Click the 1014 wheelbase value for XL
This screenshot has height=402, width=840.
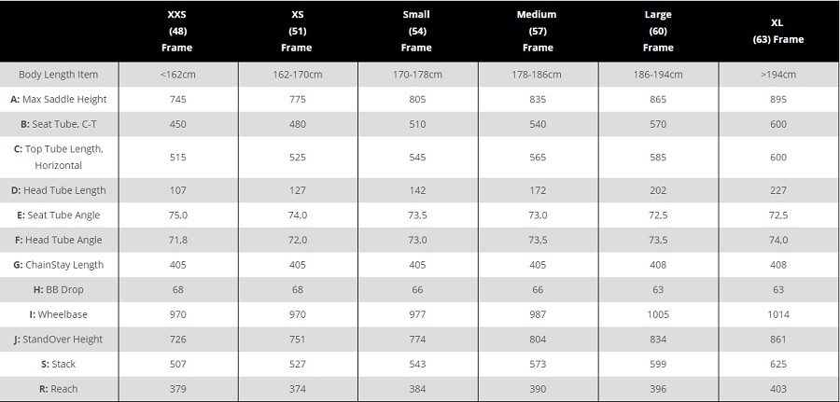[x=777, y=314]
